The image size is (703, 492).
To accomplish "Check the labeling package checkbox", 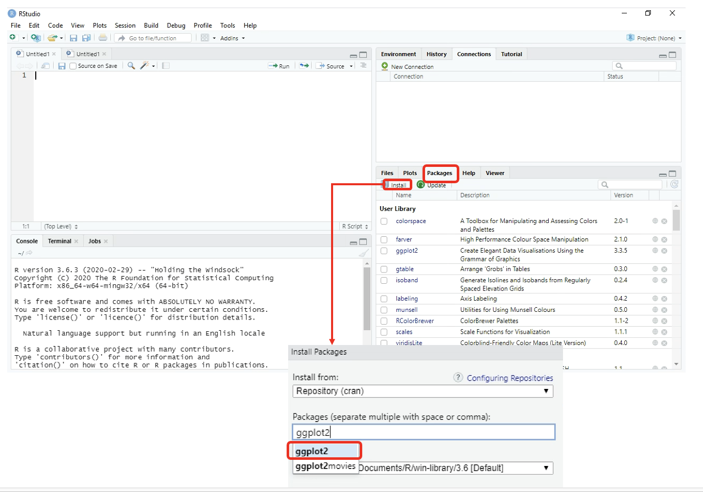I will click(384, 299).
